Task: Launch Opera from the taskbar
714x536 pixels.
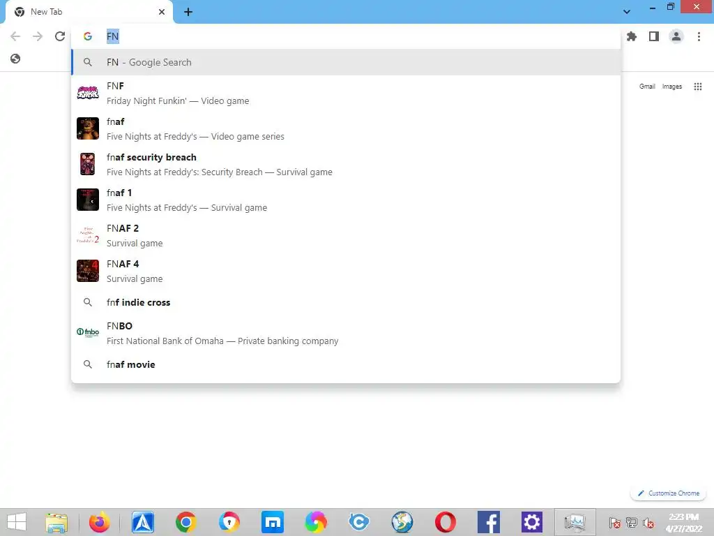Action: point(446,522)
